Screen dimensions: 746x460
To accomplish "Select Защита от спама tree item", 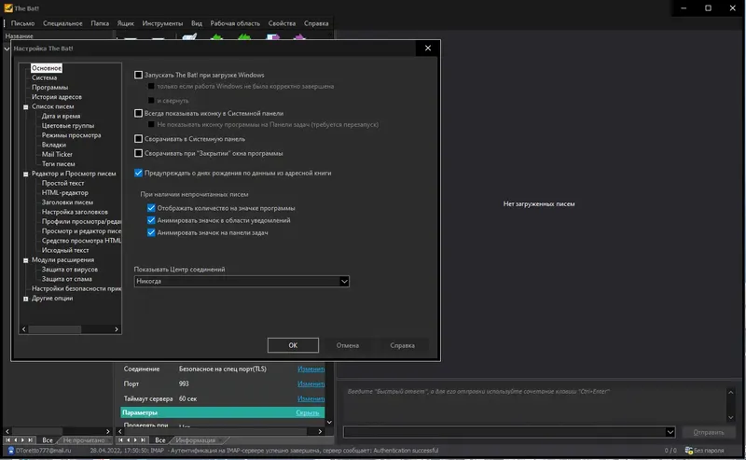I will pyautogui.click(x=66, y=279).
